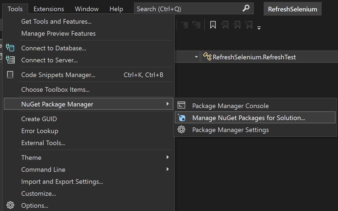Click inside the Search (Ctrl+Q) field
This screenshot has height=211, width=338.
(177, 8)
